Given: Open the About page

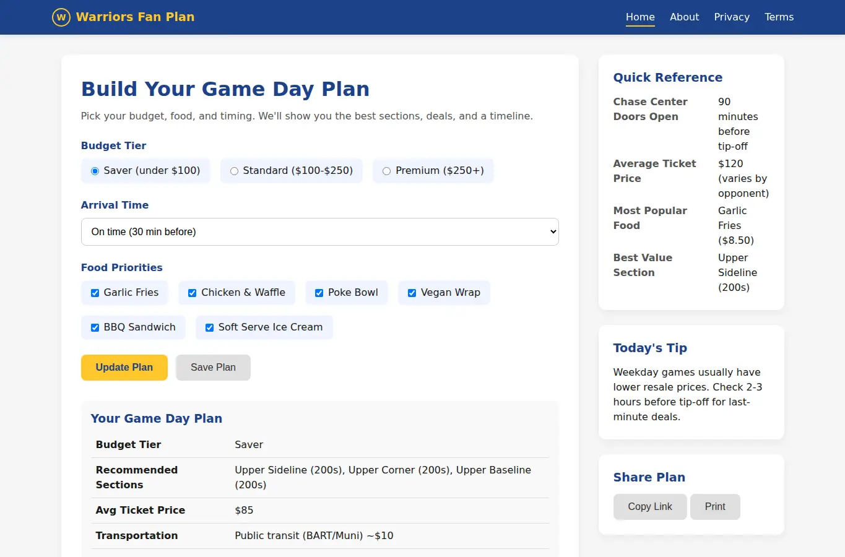Looking at the screenshot, I should (x=684, y=17).
